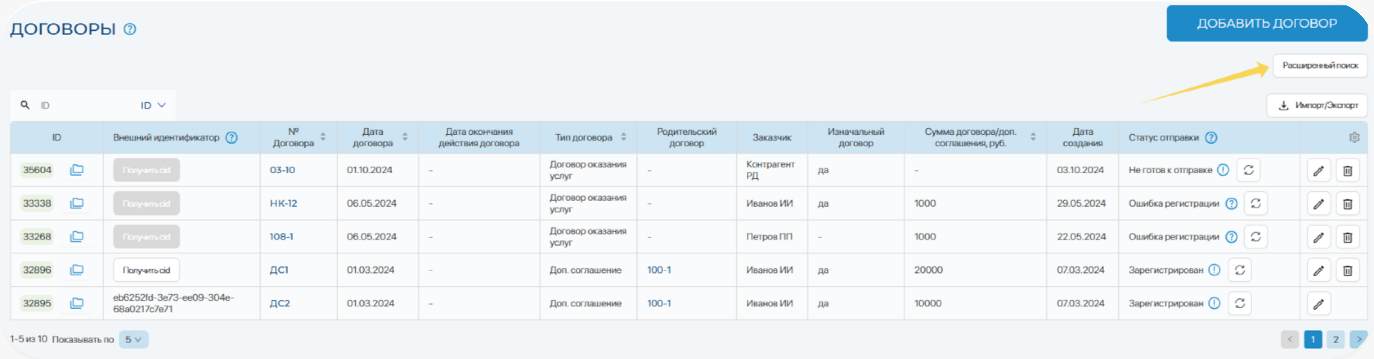The width and height of the screenshot is (1374, 359).
Task: Show info on Зарегистрирован status for ДС1
Action: (1214, 270)
